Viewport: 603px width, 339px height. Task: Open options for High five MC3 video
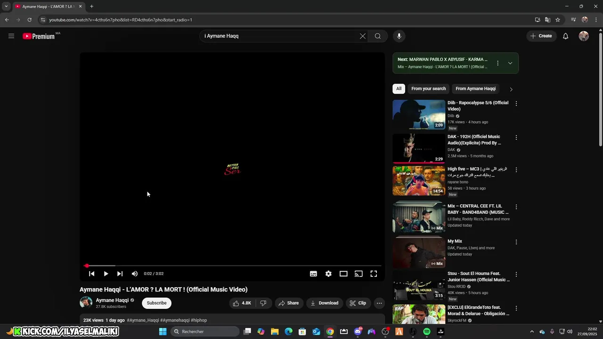click(516, 169)
